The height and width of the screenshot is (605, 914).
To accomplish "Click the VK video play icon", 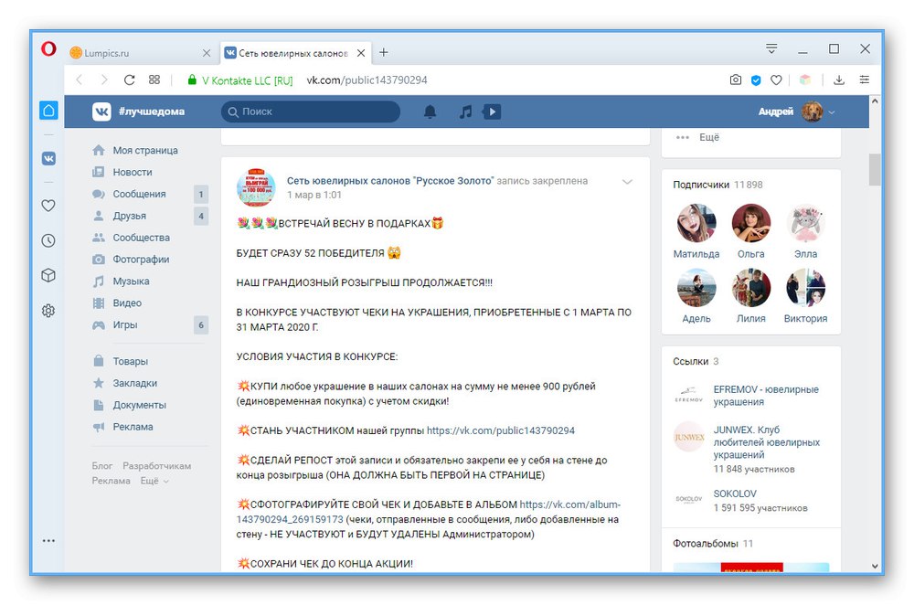I will (492, 111).
